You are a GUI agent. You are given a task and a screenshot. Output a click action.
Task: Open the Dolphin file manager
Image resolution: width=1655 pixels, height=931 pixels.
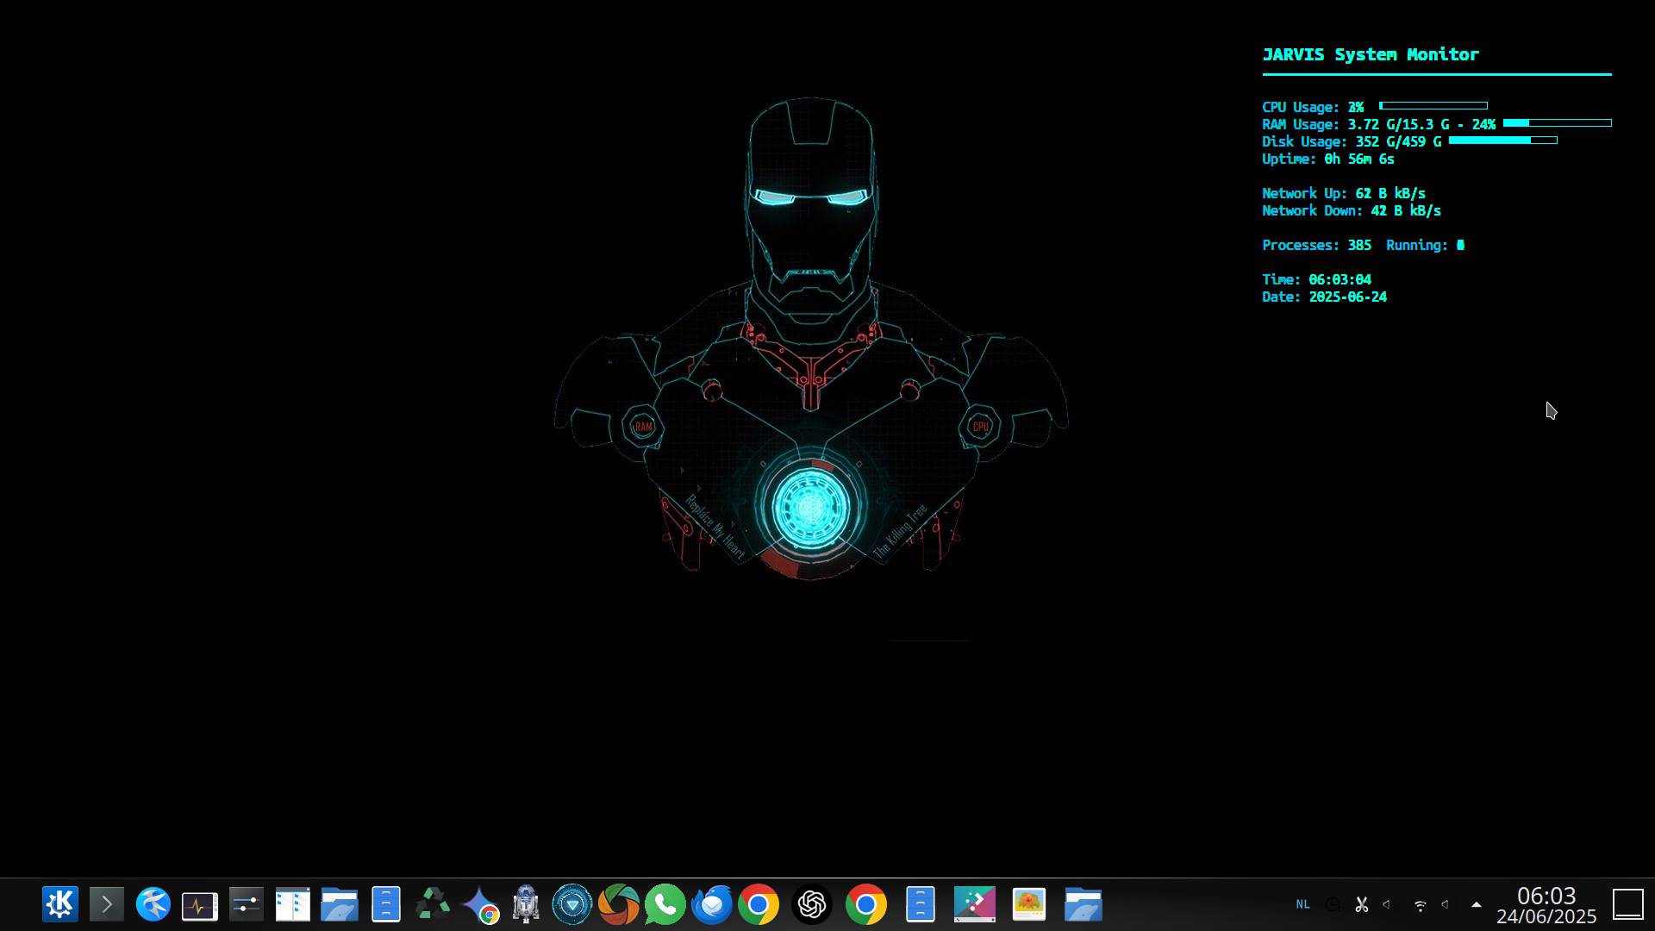pos(340,905)
